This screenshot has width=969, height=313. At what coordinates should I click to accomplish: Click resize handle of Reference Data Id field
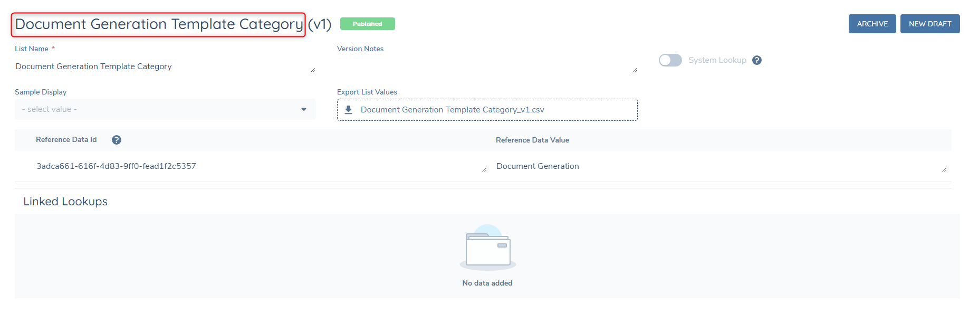coord(484,169)
